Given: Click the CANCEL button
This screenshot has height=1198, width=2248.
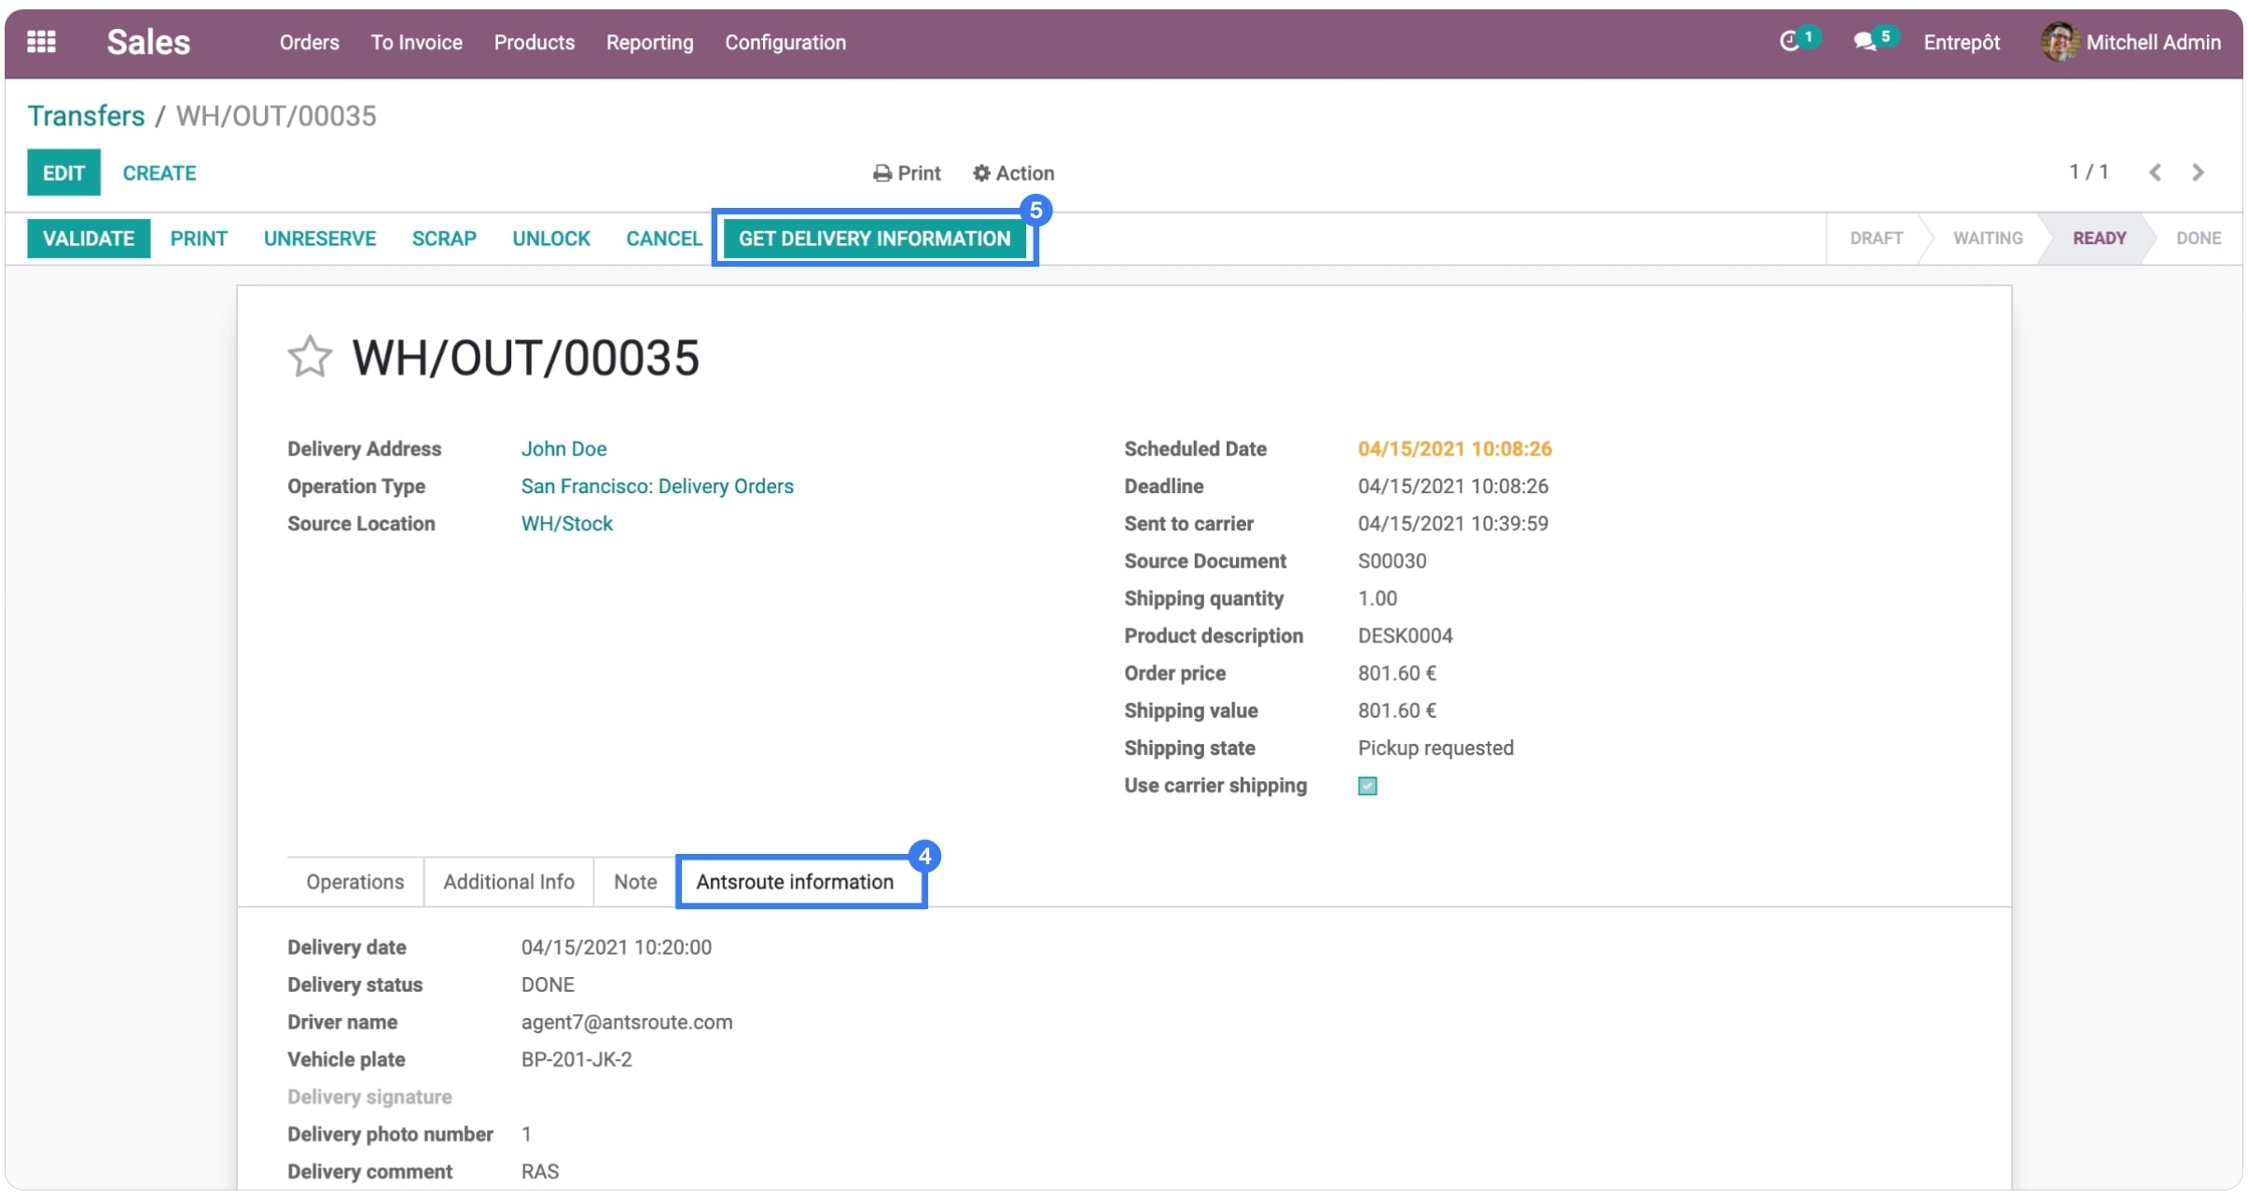Looking at the screenshot, I should pyautogui.click(x=664, y=239).
